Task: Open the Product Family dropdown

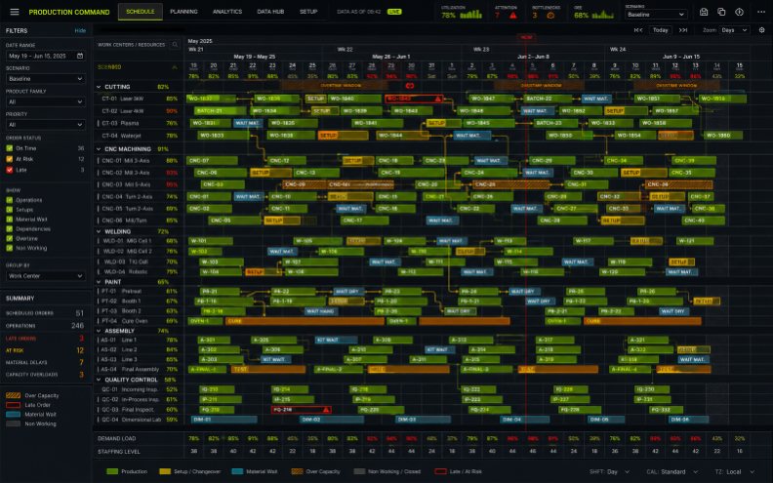Action: pos(45,101)
